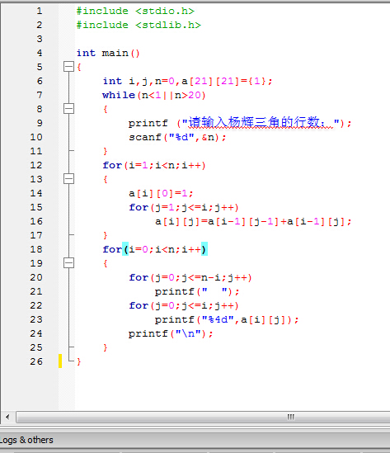Click the for(i=1;i<n;i++) line
Screen dimensions: 390x453
[x=154, y=165]
